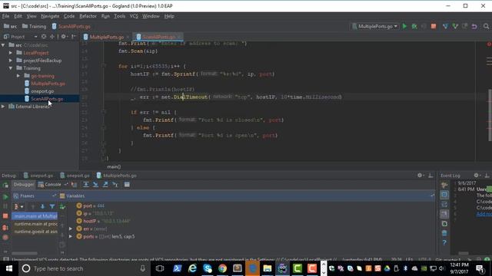The height and width of the screenshot is (276, 492).
Task: Resume program with green arrow in Debug panel
Action: point(5,197)
